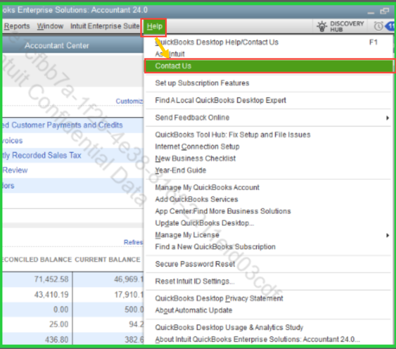Click the Refresh link above balances
The width and height of the screenshot is (396, 349).
tap(133, 242)
